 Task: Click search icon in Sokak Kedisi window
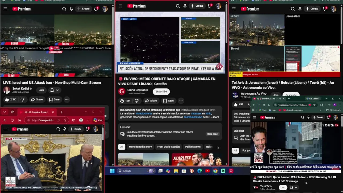pos(64,9)
